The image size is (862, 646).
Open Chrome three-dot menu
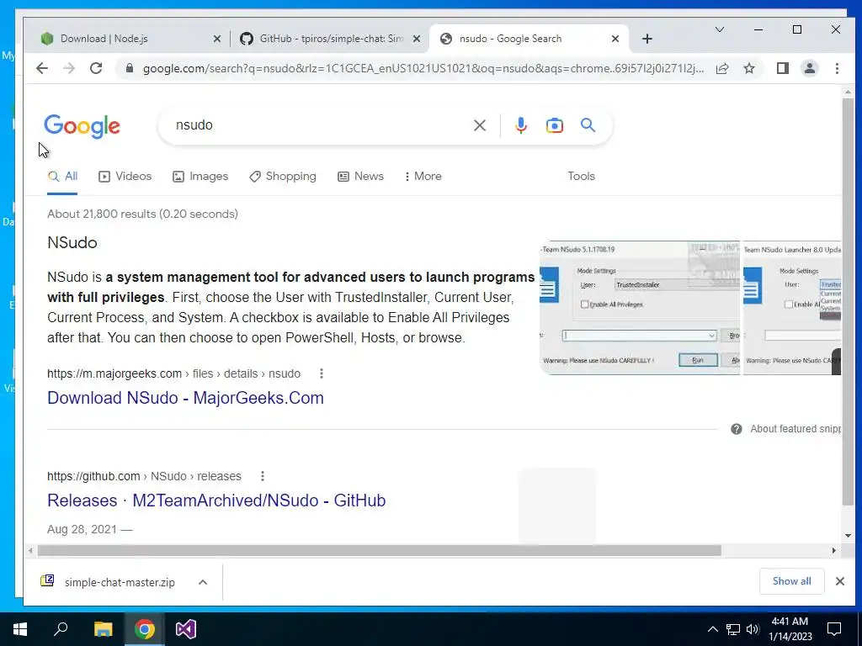837,68
